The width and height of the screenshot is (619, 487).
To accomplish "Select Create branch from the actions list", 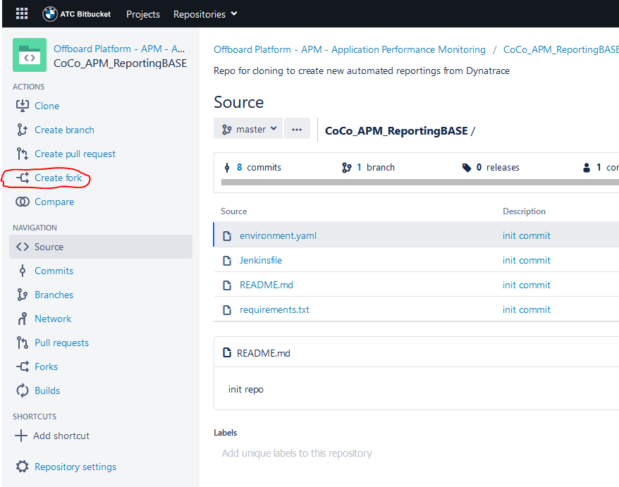I will pyautogui.click(x=63, y=130).
